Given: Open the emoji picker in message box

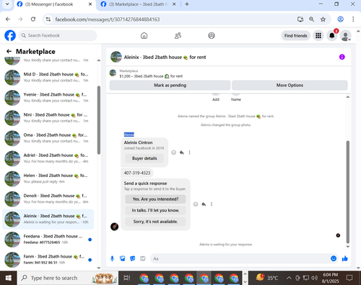Looking at the screenshot, I should [x=334, y=258].
